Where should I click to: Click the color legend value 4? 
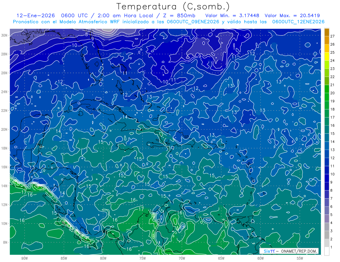[331, 223]
